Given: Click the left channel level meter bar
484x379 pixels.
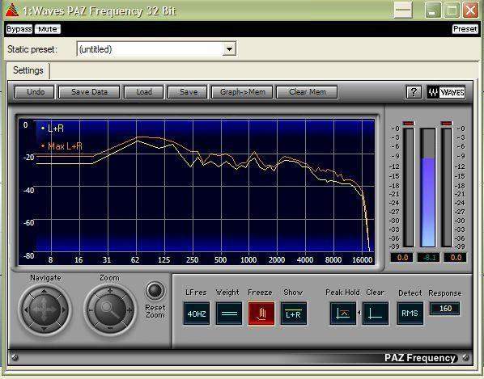Looking at the screenshot, I should click(x=409, y=187).
